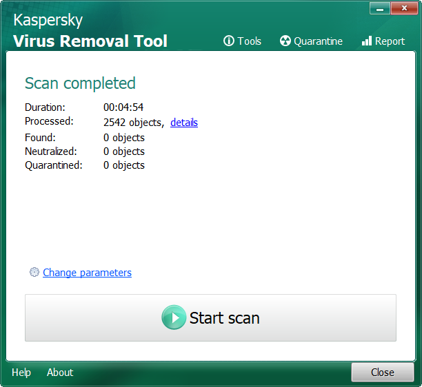Click the Kaspersky brand name
The image size is (422, 387).
pos(48,21)
